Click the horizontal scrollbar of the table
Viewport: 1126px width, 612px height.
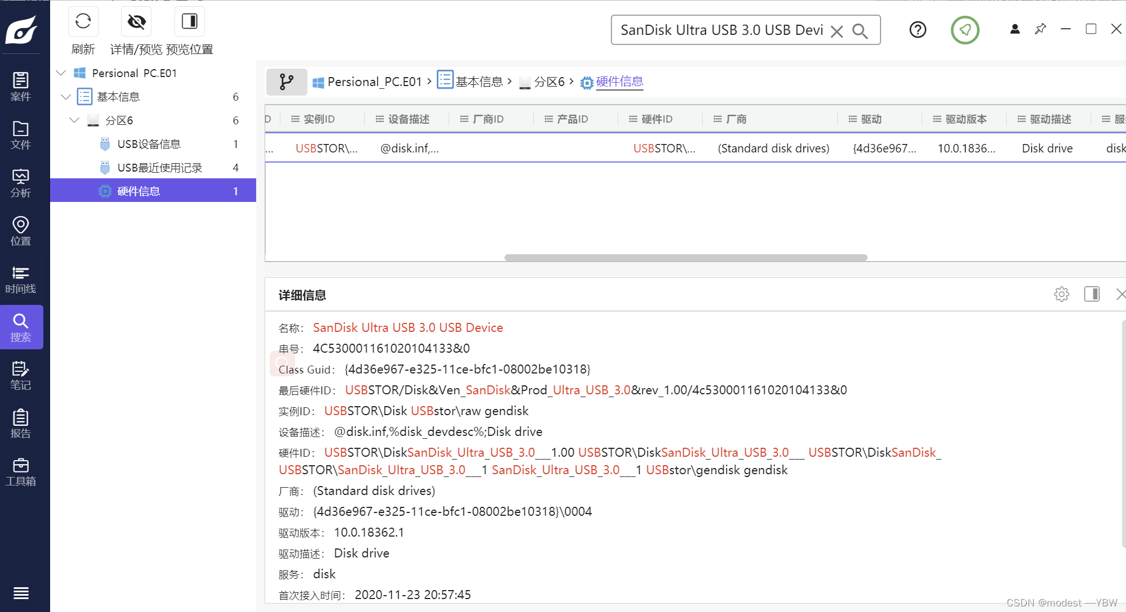pos(685,258)
